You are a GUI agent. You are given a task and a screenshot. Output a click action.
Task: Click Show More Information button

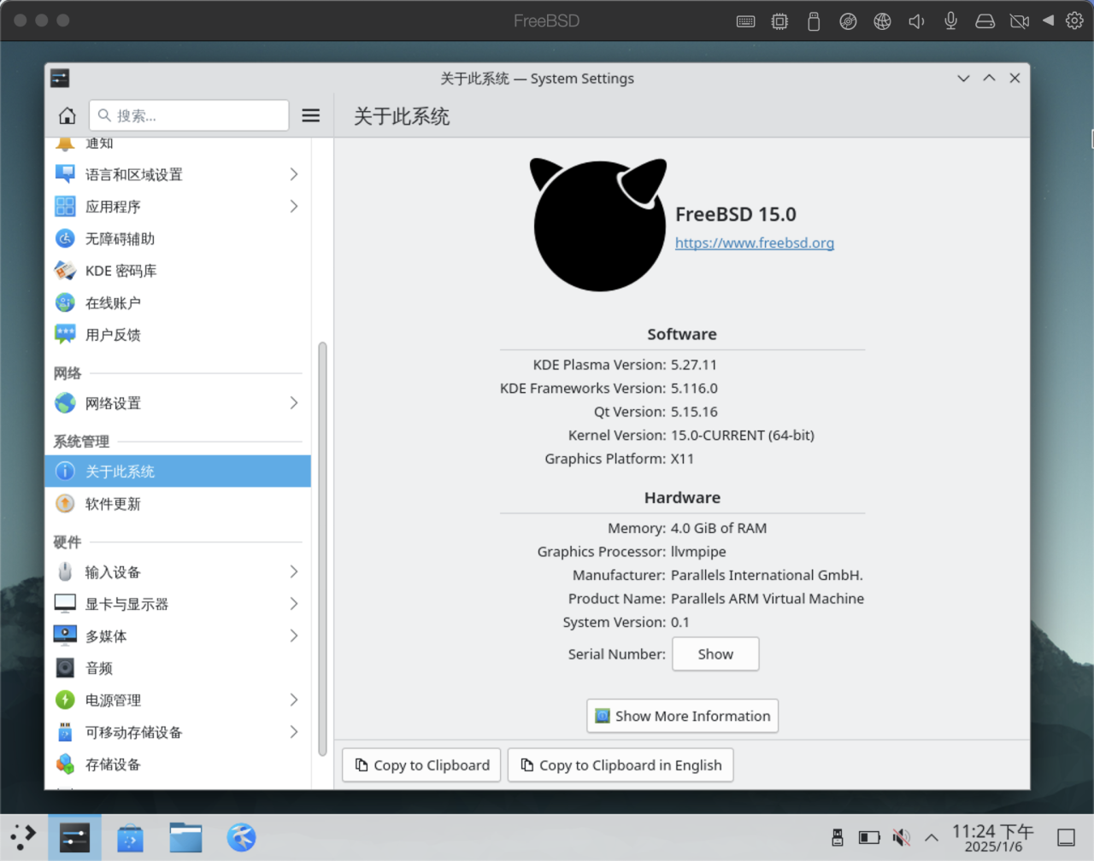[682, 716]
